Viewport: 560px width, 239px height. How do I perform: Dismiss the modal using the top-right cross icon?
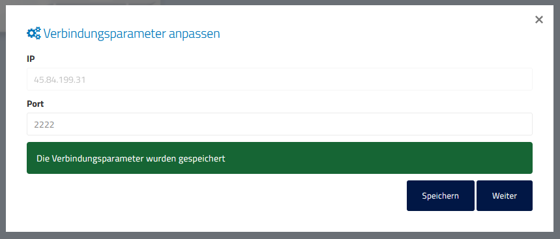click(539, 20)
